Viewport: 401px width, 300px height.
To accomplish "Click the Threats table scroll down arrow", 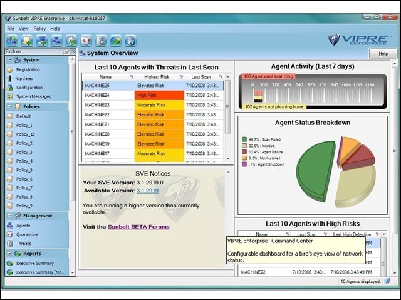I will (x=227, y=158).
